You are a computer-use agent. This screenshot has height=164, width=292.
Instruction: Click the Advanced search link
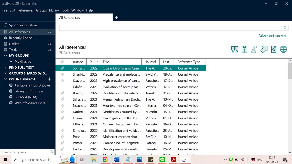tap(272, 36)
